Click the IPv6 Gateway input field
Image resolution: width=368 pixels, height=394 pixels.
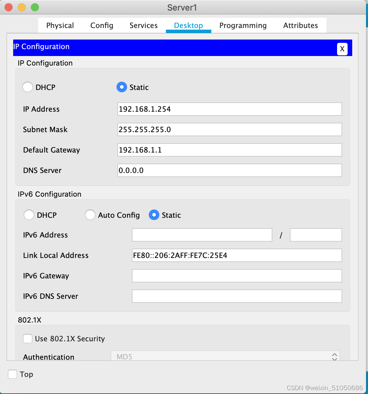[237, 276]
